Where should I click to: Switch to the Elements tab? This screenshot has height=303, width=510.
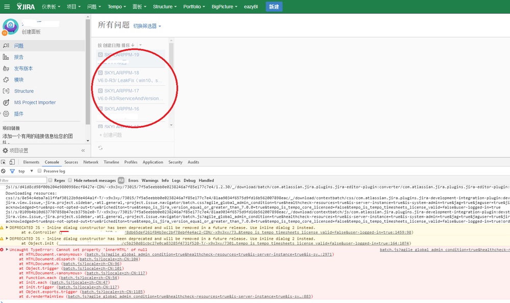[x=31, y=162]
